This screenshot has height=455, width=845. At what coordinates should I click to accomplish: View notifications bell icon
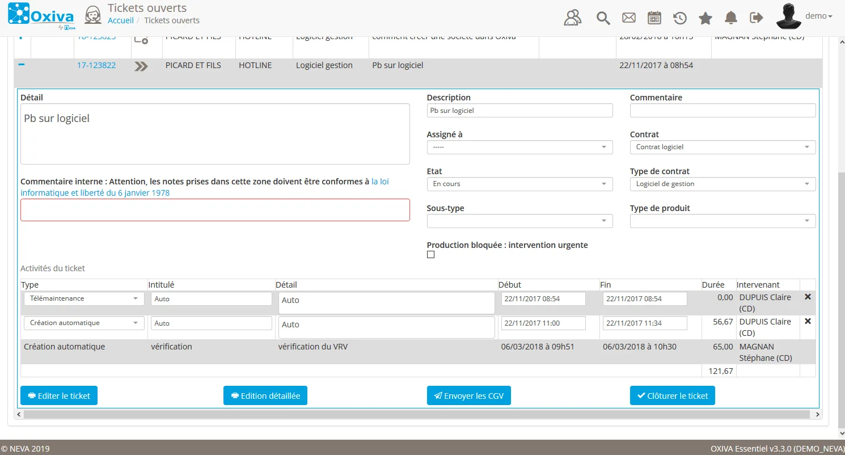tap(731, 18)
